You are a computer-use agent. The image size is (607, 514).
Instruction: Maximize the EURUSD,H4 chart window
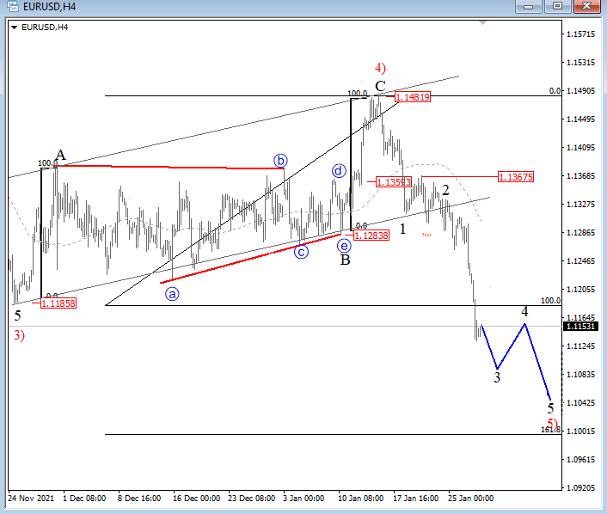point(557,6)
